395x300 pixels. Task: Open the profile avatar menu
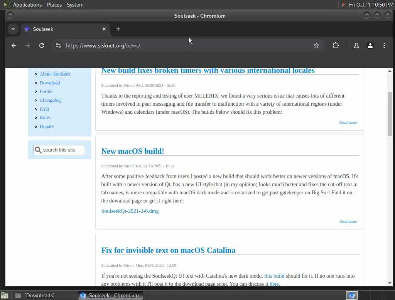point(370,46)
